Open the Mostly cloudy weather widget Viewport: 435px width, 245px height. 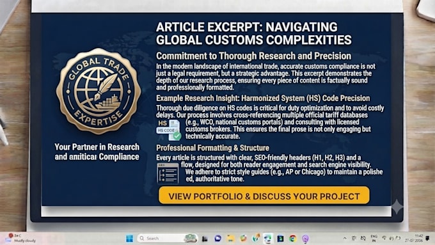pos(22,238)
